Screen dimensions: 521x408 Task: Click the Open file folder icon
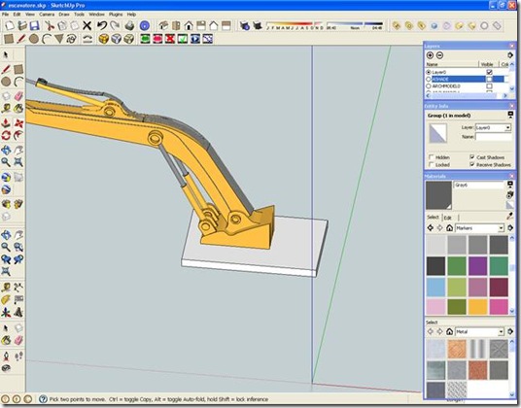click(22, 25)
